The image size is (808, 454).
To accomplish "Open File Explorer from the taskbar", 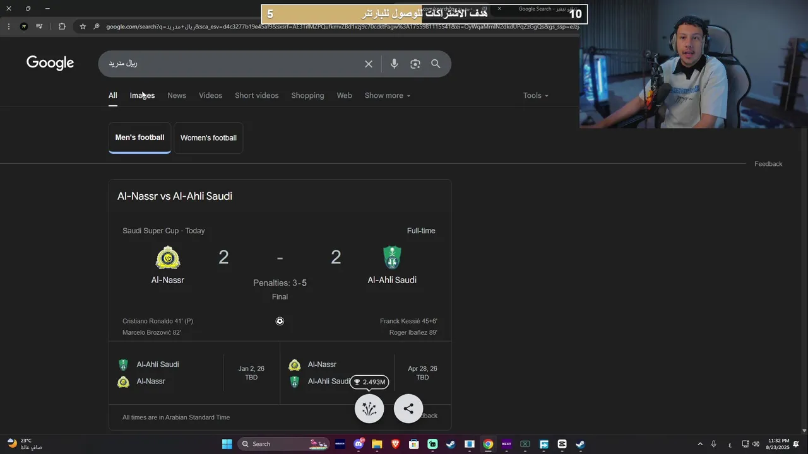I will [x=377, y=444].
